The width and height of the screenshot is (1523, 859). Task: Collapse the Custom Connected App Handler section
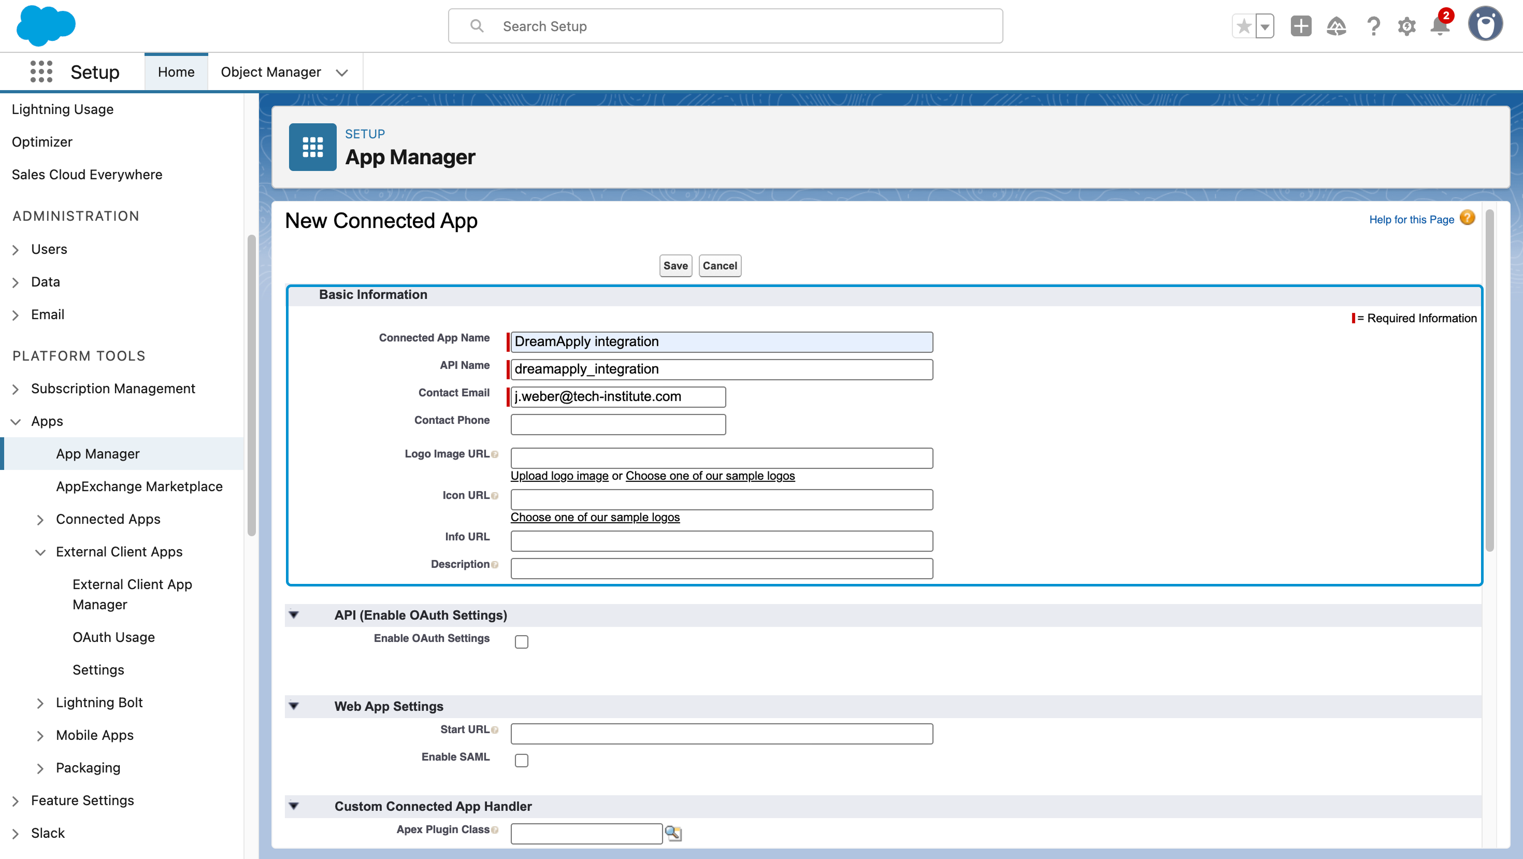(x=294, y=806)
